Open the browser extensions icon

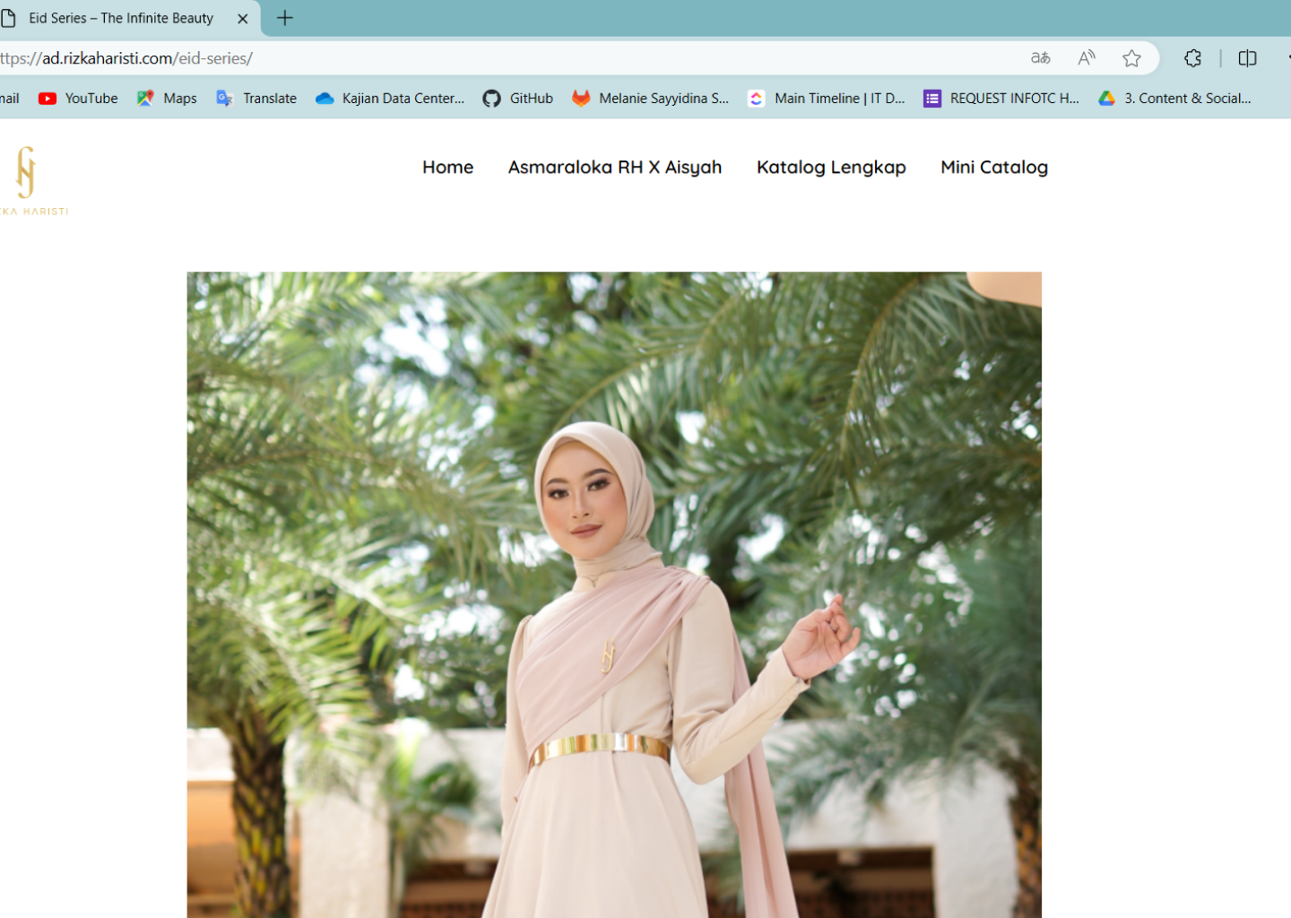(x=1192, y=58)
